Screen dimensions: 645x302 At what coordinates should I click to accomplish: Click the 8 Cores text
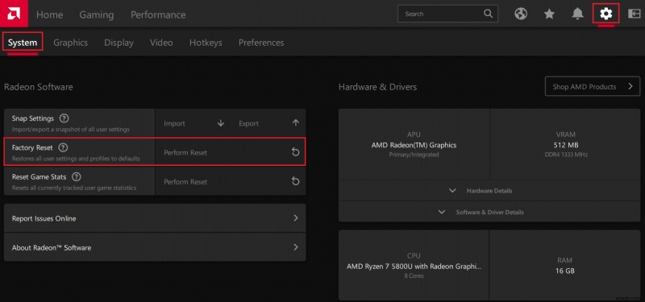[x=414, y=275]
